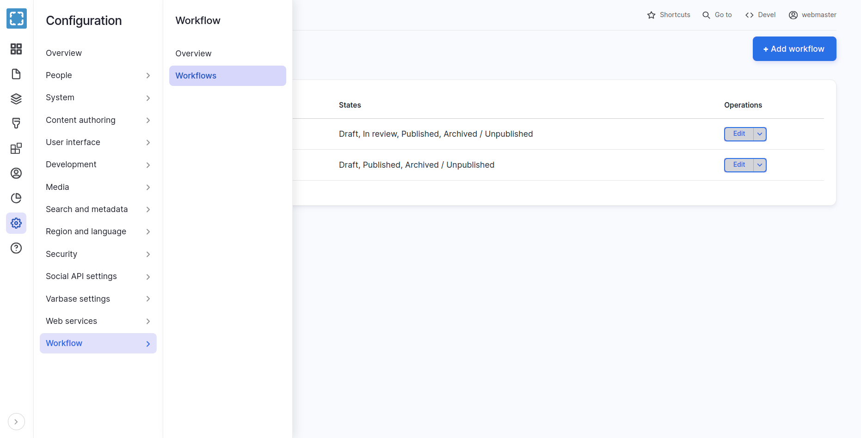Click the reports pie chart icon
Viewport: 861px width, 438px height.
pyautogui.click(x=16, y=198)
